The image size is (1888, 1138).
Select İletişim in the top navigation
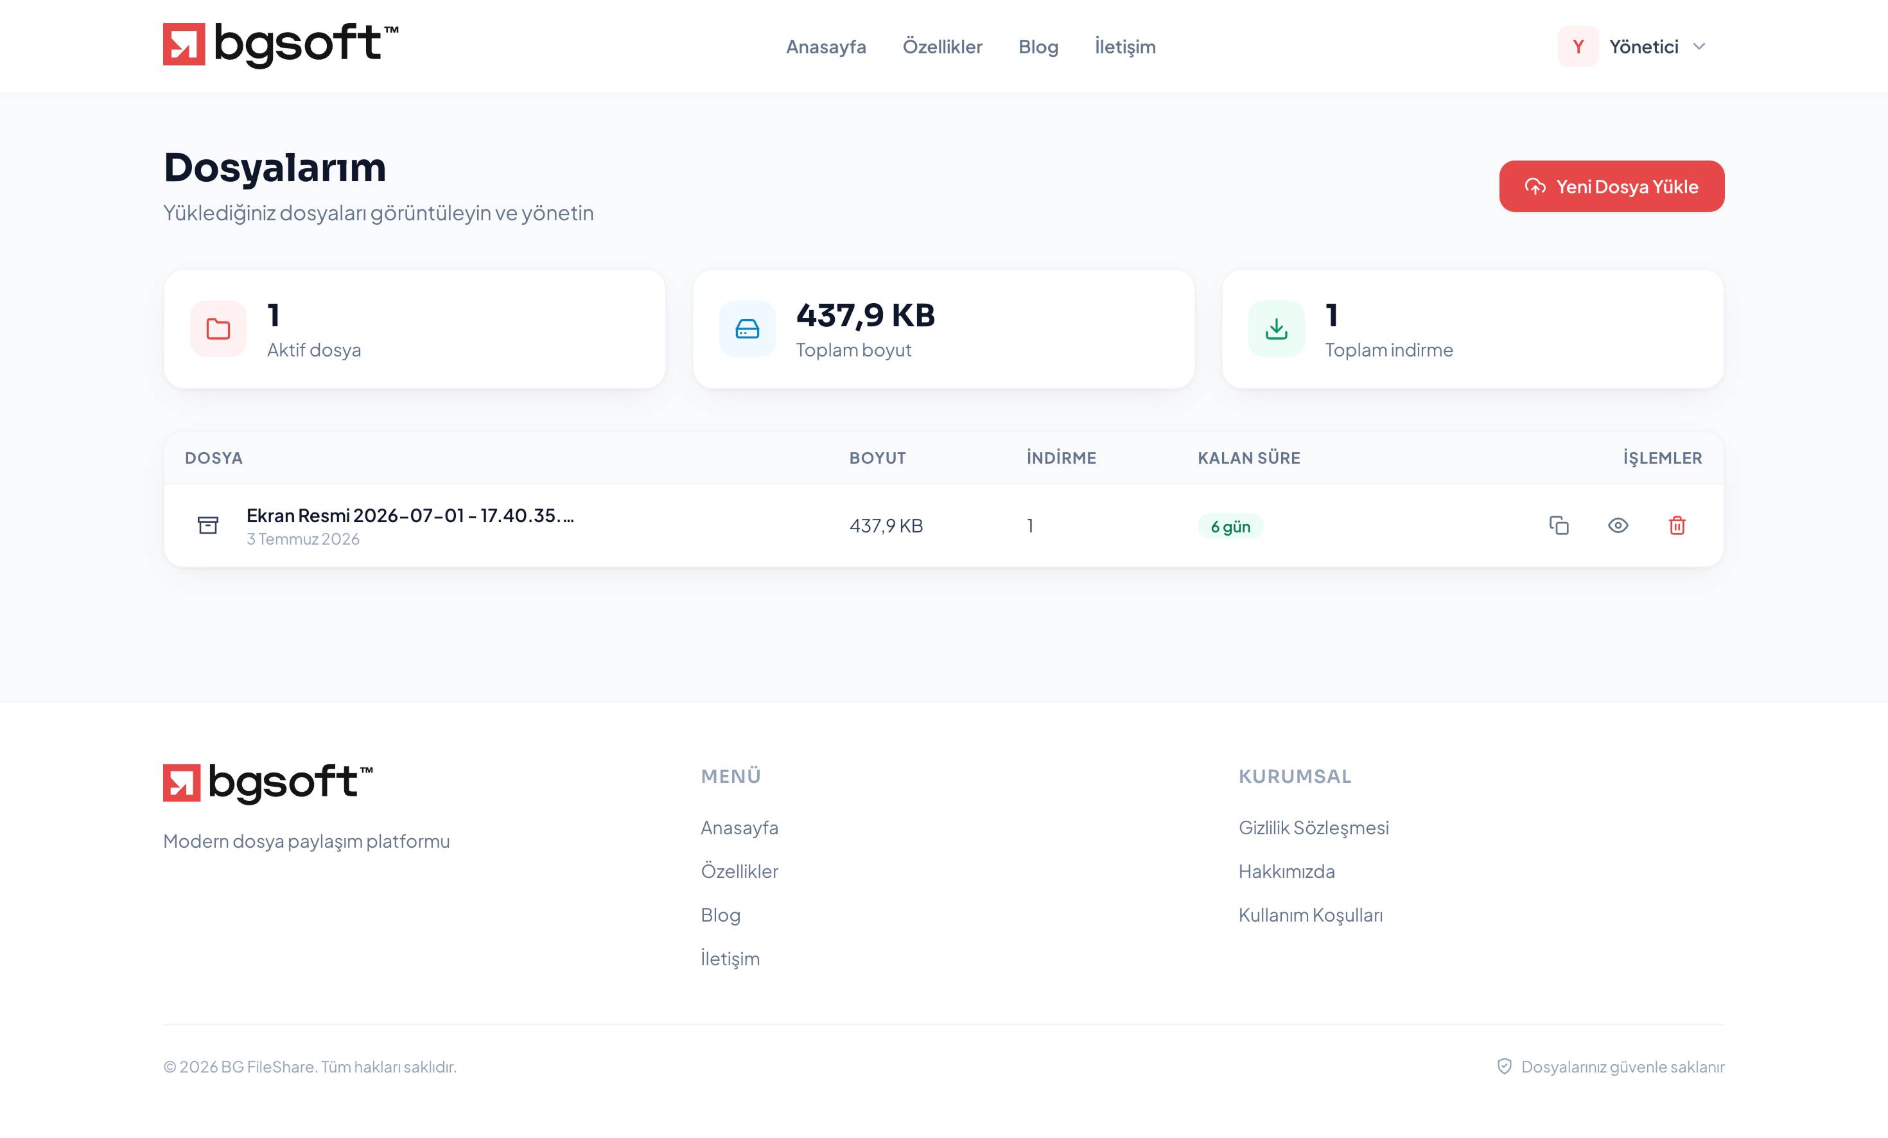(1125, 47)
